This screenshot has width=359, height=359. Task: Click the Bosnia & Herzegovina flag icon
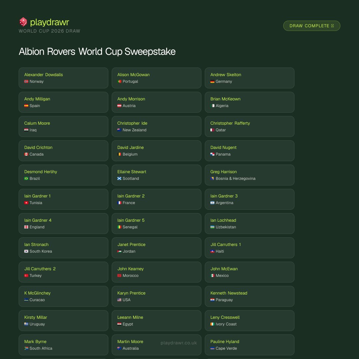pos(212,179)
